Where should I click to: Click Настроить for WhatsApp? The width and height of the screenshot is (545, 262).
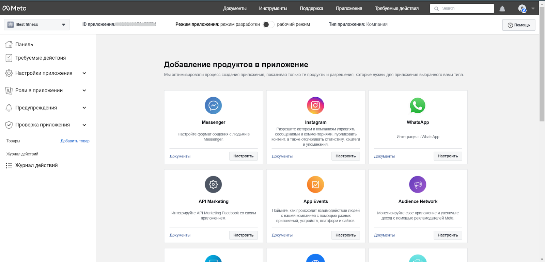(448, 156)
